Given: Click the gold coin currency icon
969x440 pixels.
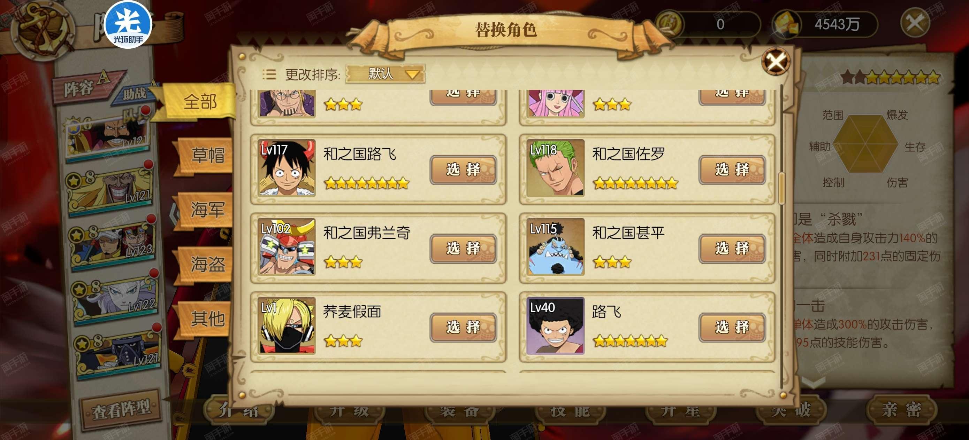Looking at the screenshot, I should pos(670,24).
